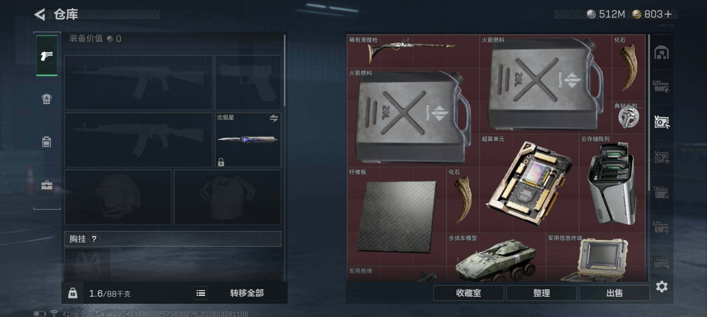The width and height of the screenshot is (707, 317).
Task: Click the gold currency 803+ icon
Action: click(x=636, y=14)
